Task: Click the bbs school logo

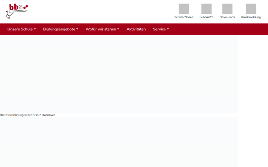Action: 17,12
